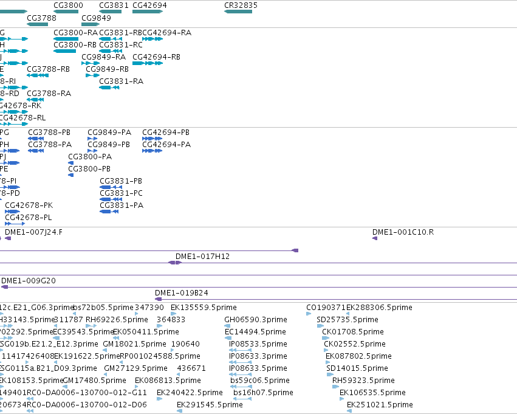Image resolution: width=517 pixels, height=414 pixels.
Task: Select BAC end DME1-001C10.R
Action: tap(375, 238)
